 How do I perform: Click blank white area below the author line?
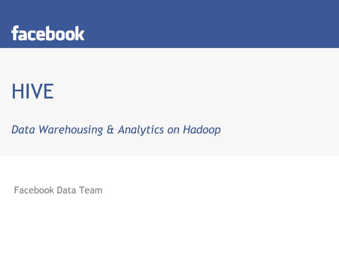pos(169,228)
